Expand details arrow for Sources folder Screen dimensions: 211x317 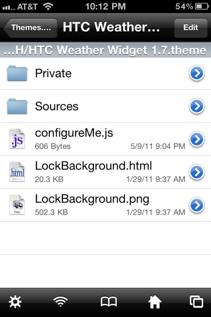(197, 106)
